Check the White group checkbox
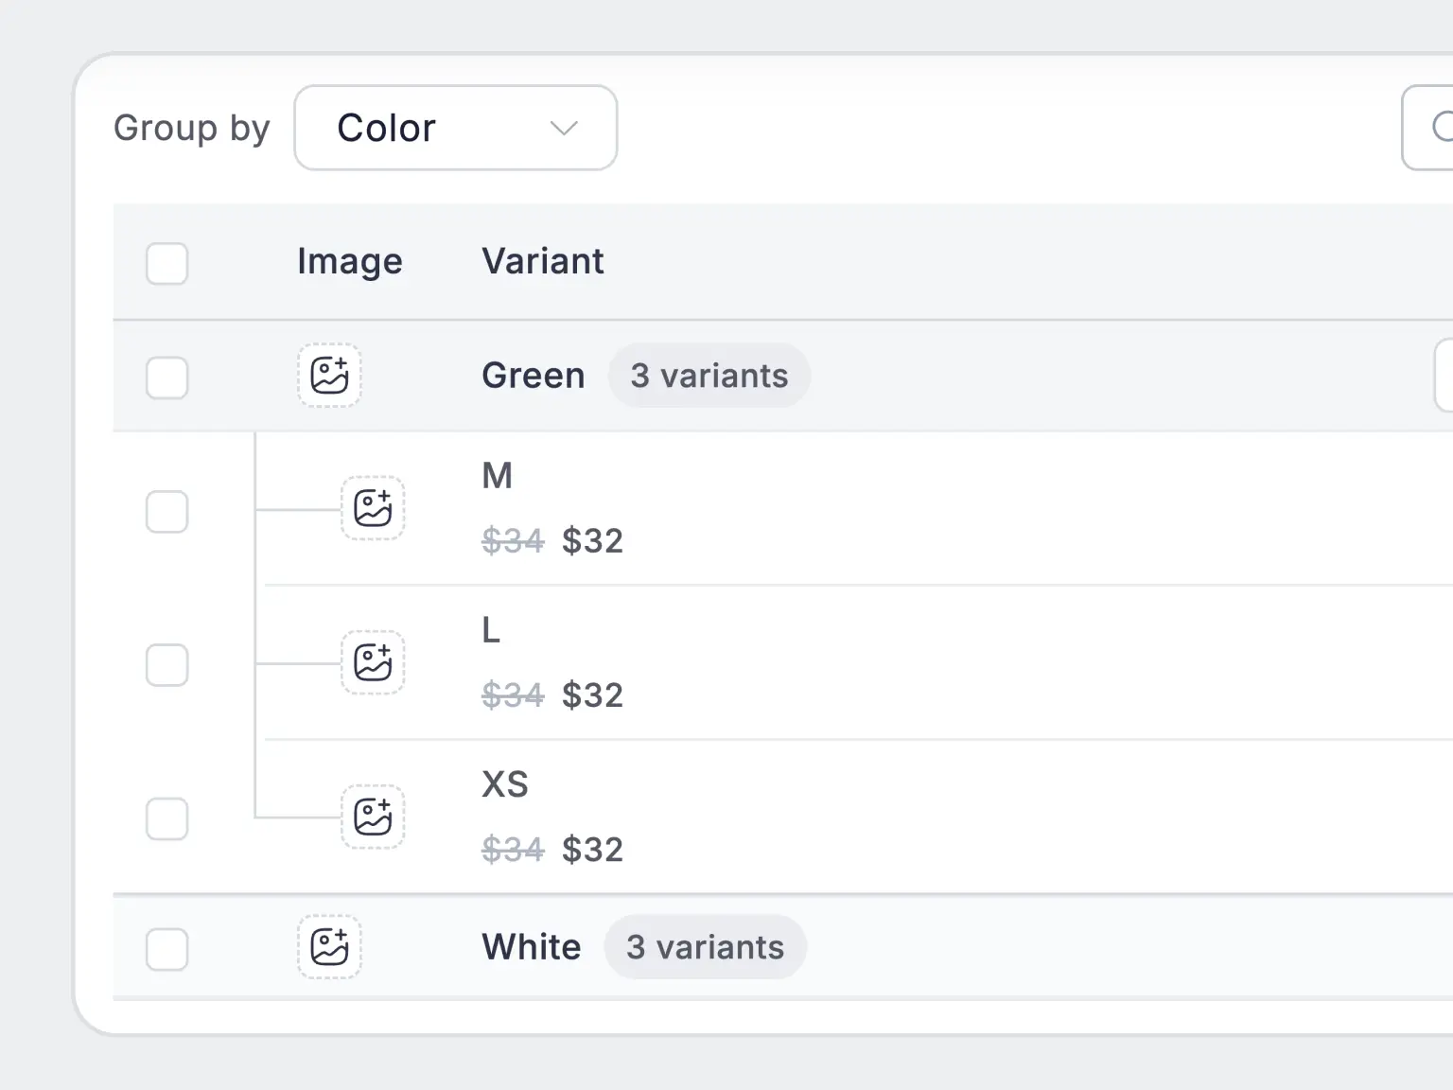The image size is (1453, 1090). click(167, 949)
